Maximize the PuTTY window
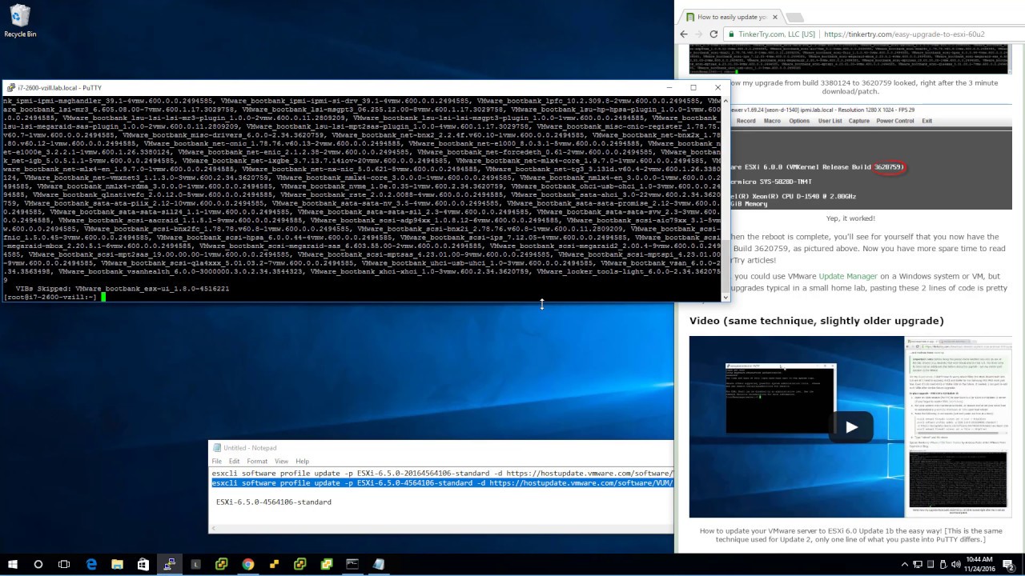Screen dimensions: 1025x576 click(x=693, y=87)
